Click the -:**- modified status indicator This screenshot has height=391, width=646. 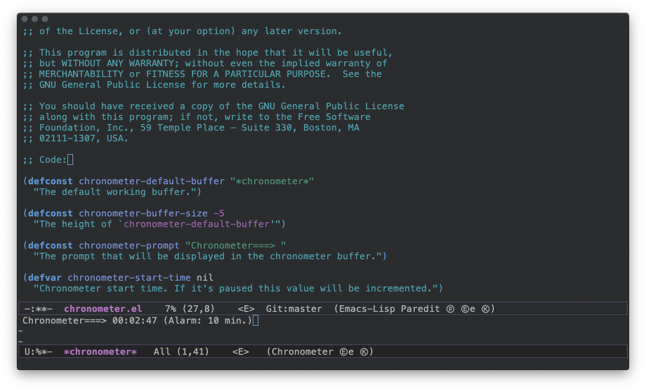pos(38,309)
